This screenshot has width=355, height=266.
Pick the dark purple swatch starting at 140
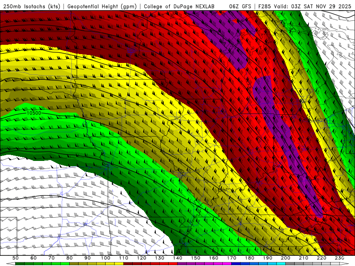(x=182, y=263)
